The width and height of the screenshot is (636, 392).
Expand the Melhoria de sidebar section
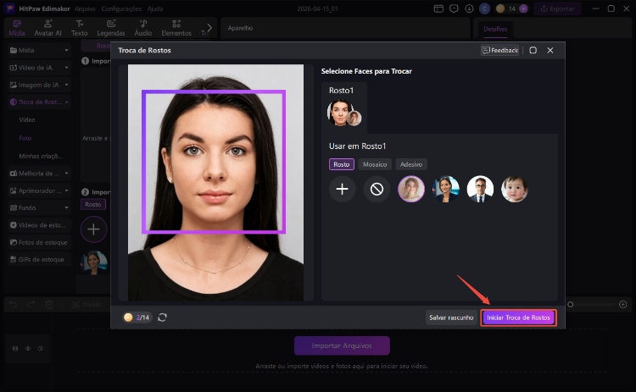38,173
